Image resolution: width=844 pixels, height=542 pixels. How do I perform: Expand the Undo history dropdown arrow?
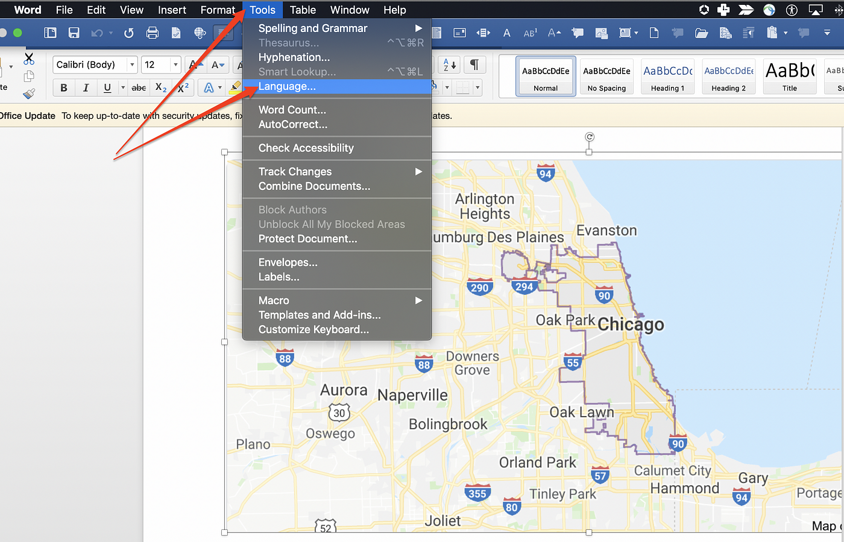coord(111,33)
